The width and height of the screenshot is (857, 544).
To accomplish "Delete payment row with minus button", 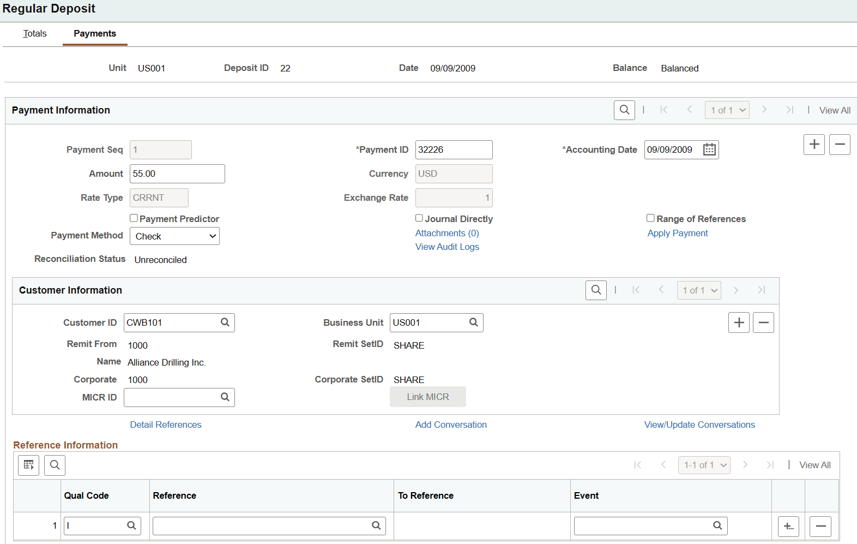I will coord(840,145).
